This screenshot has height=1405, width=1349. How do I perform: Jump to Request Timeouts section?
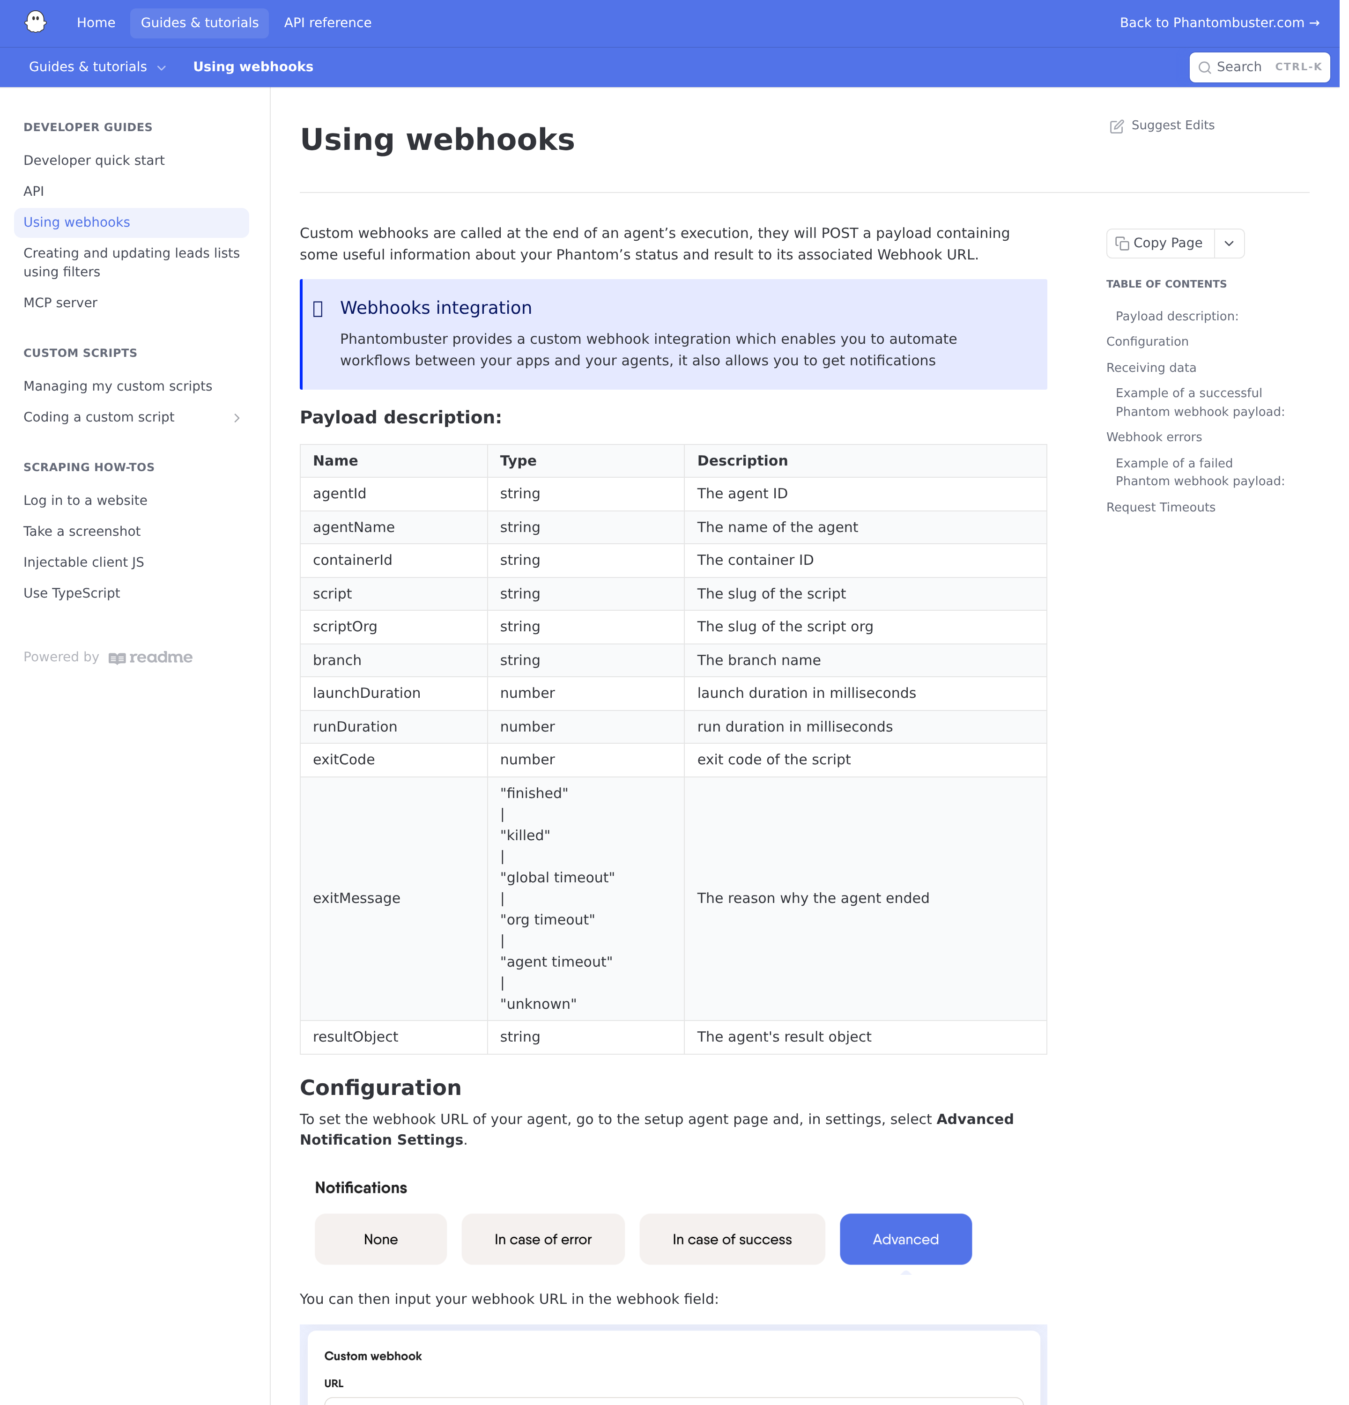click(1161, 508)
